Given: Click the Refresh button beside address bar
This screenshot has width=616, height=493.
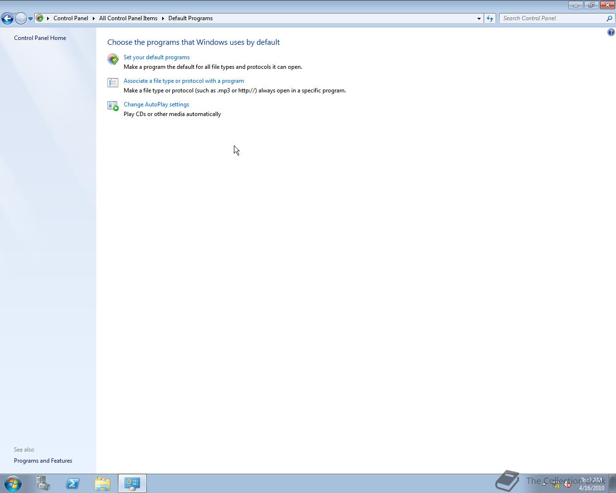Looking at the screenshot, I should point(490,18).
